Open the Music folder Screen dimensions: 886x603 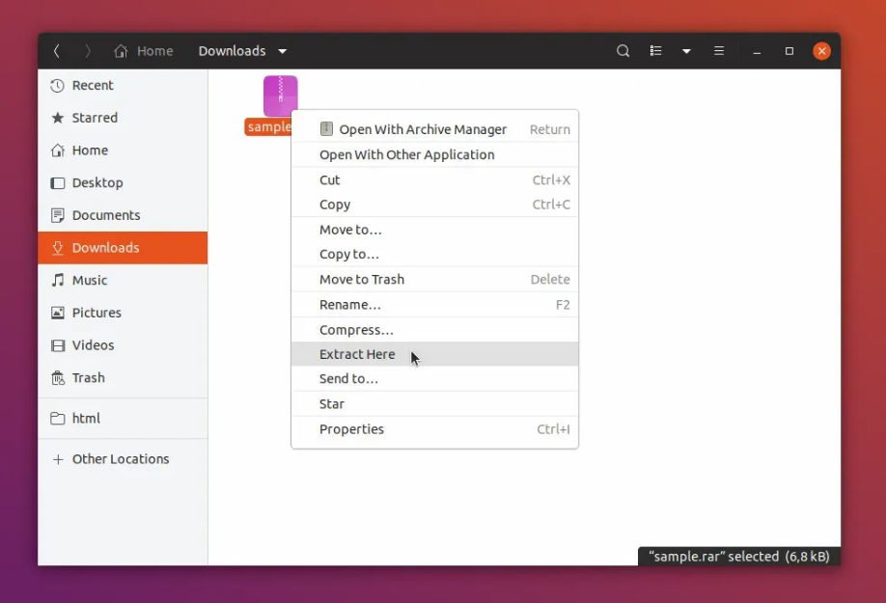90,280
